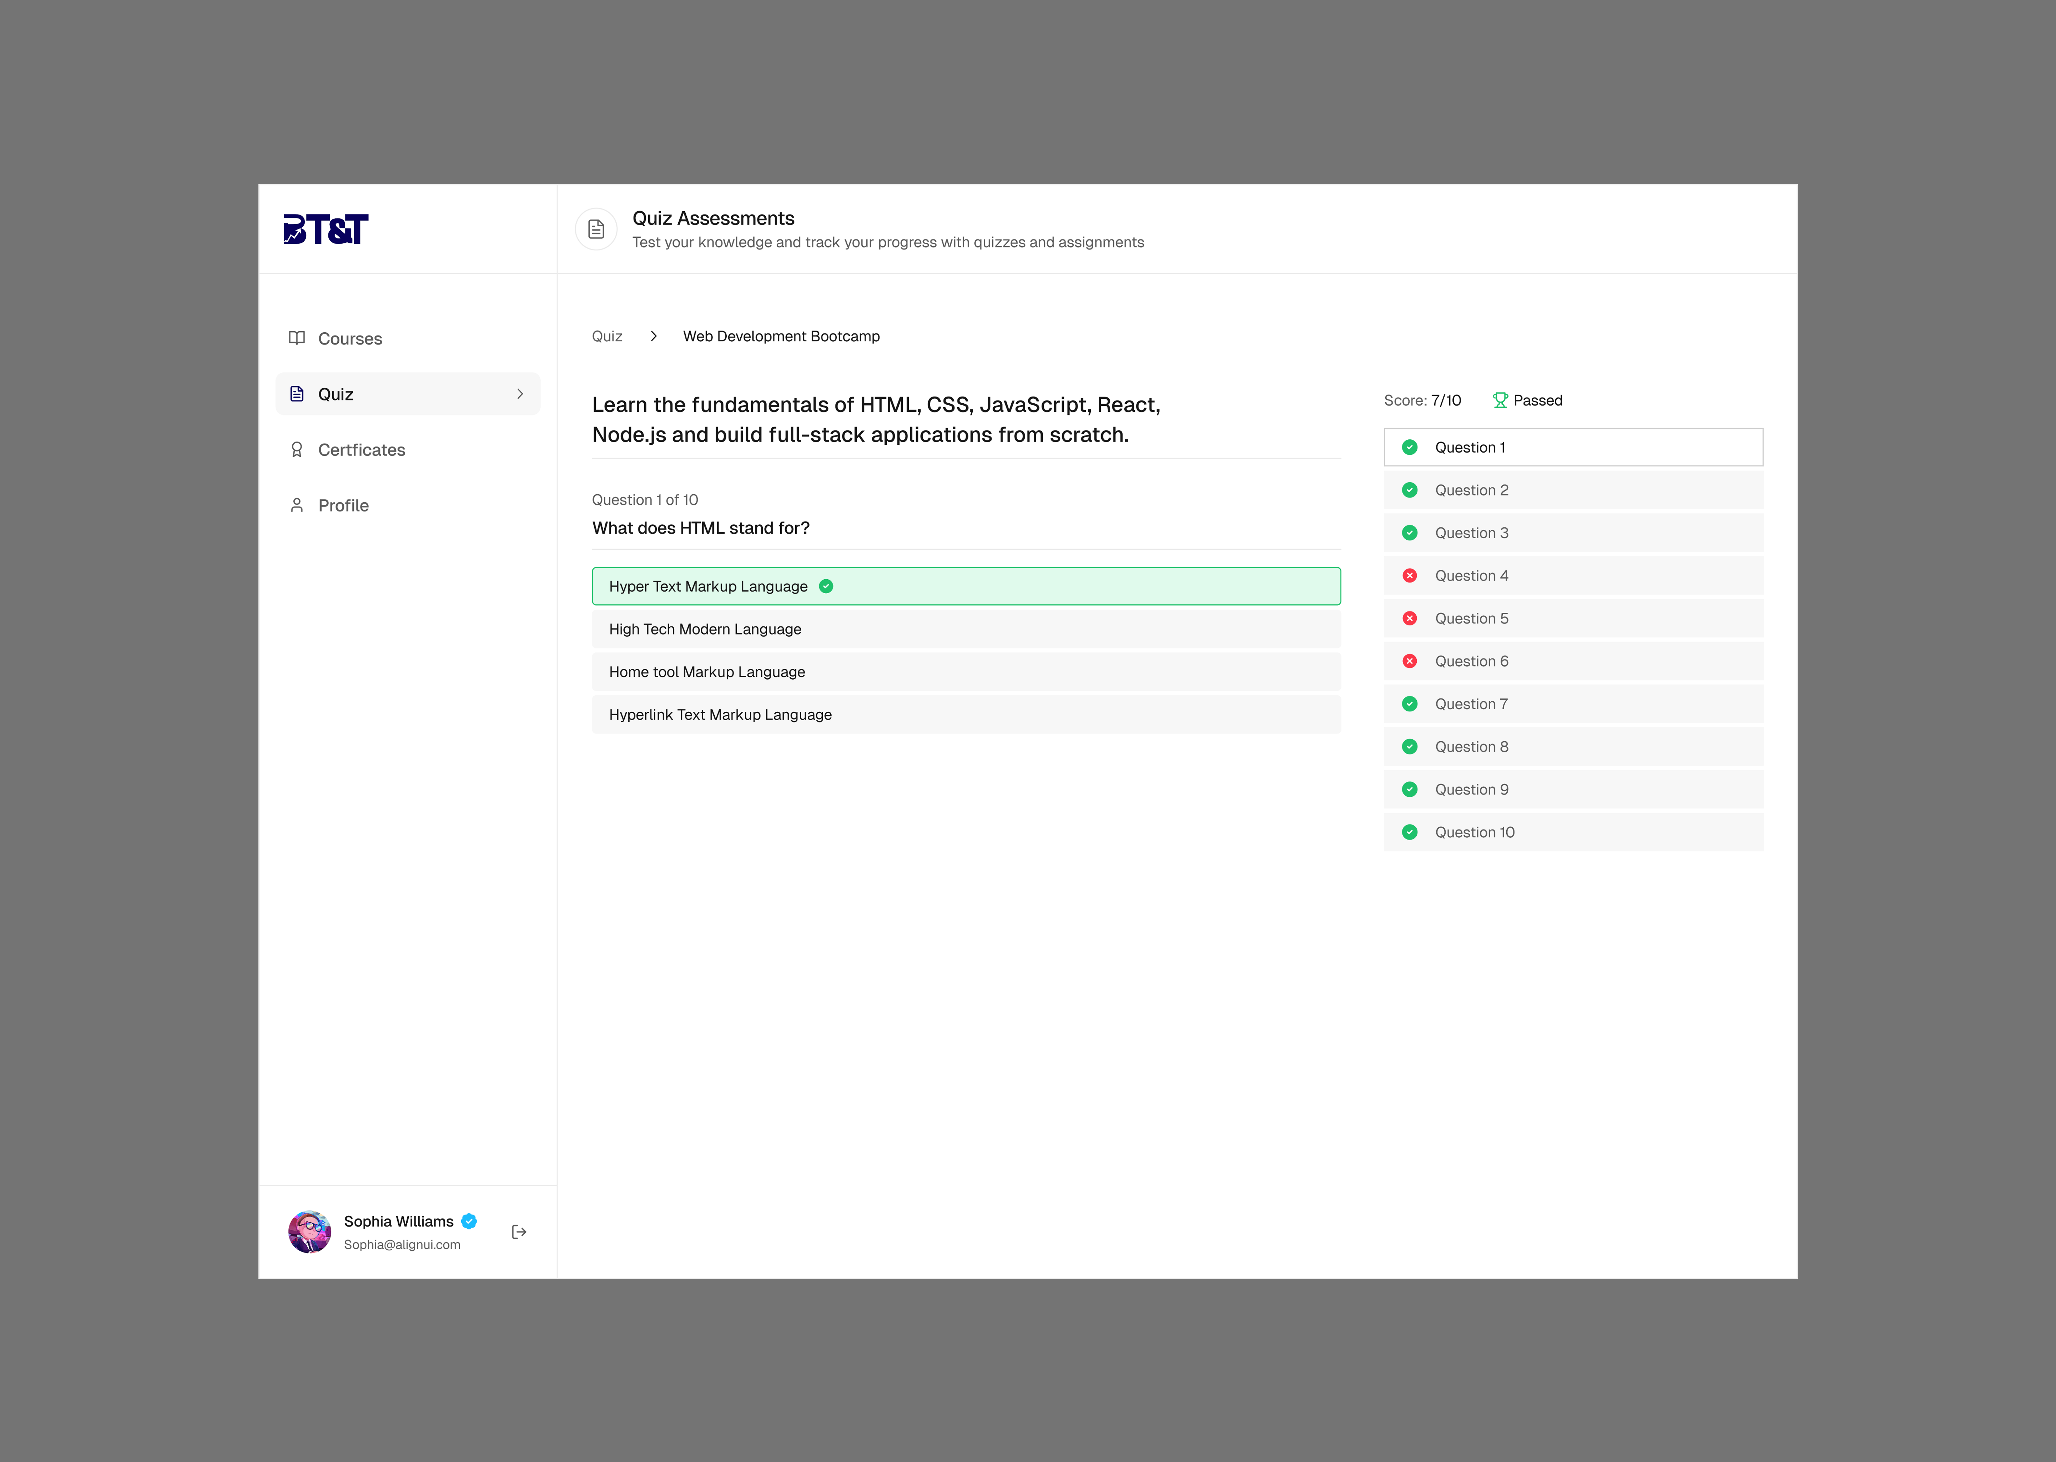Open Courses in the sidebar
Viewport: 2056px width, 1462px height.
point(408,338)
